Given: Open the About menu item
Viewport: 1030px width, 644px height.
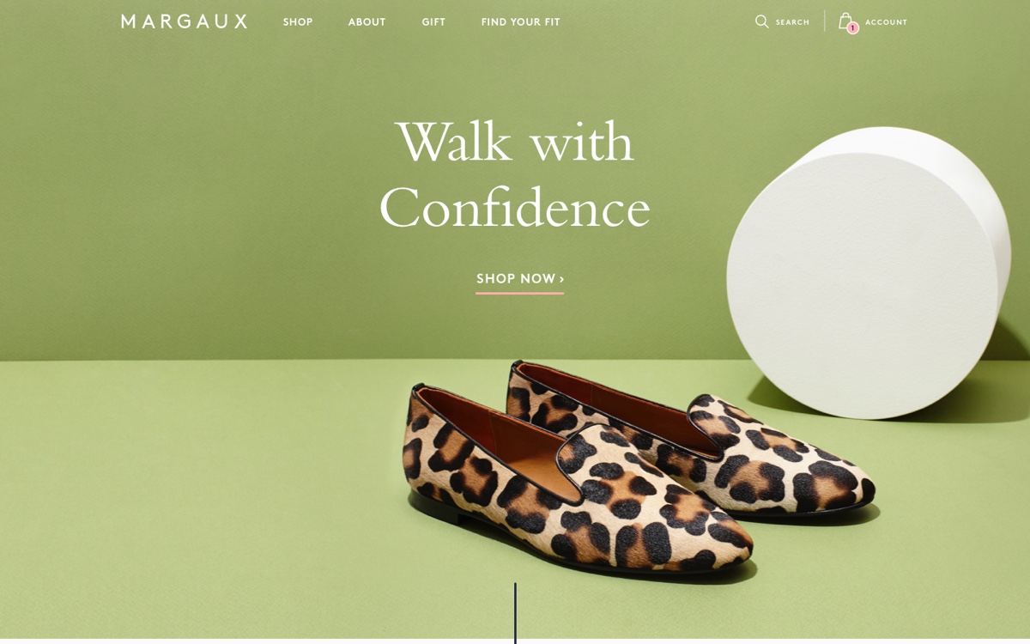Looking at the screenshot, I should coord(367,22).
